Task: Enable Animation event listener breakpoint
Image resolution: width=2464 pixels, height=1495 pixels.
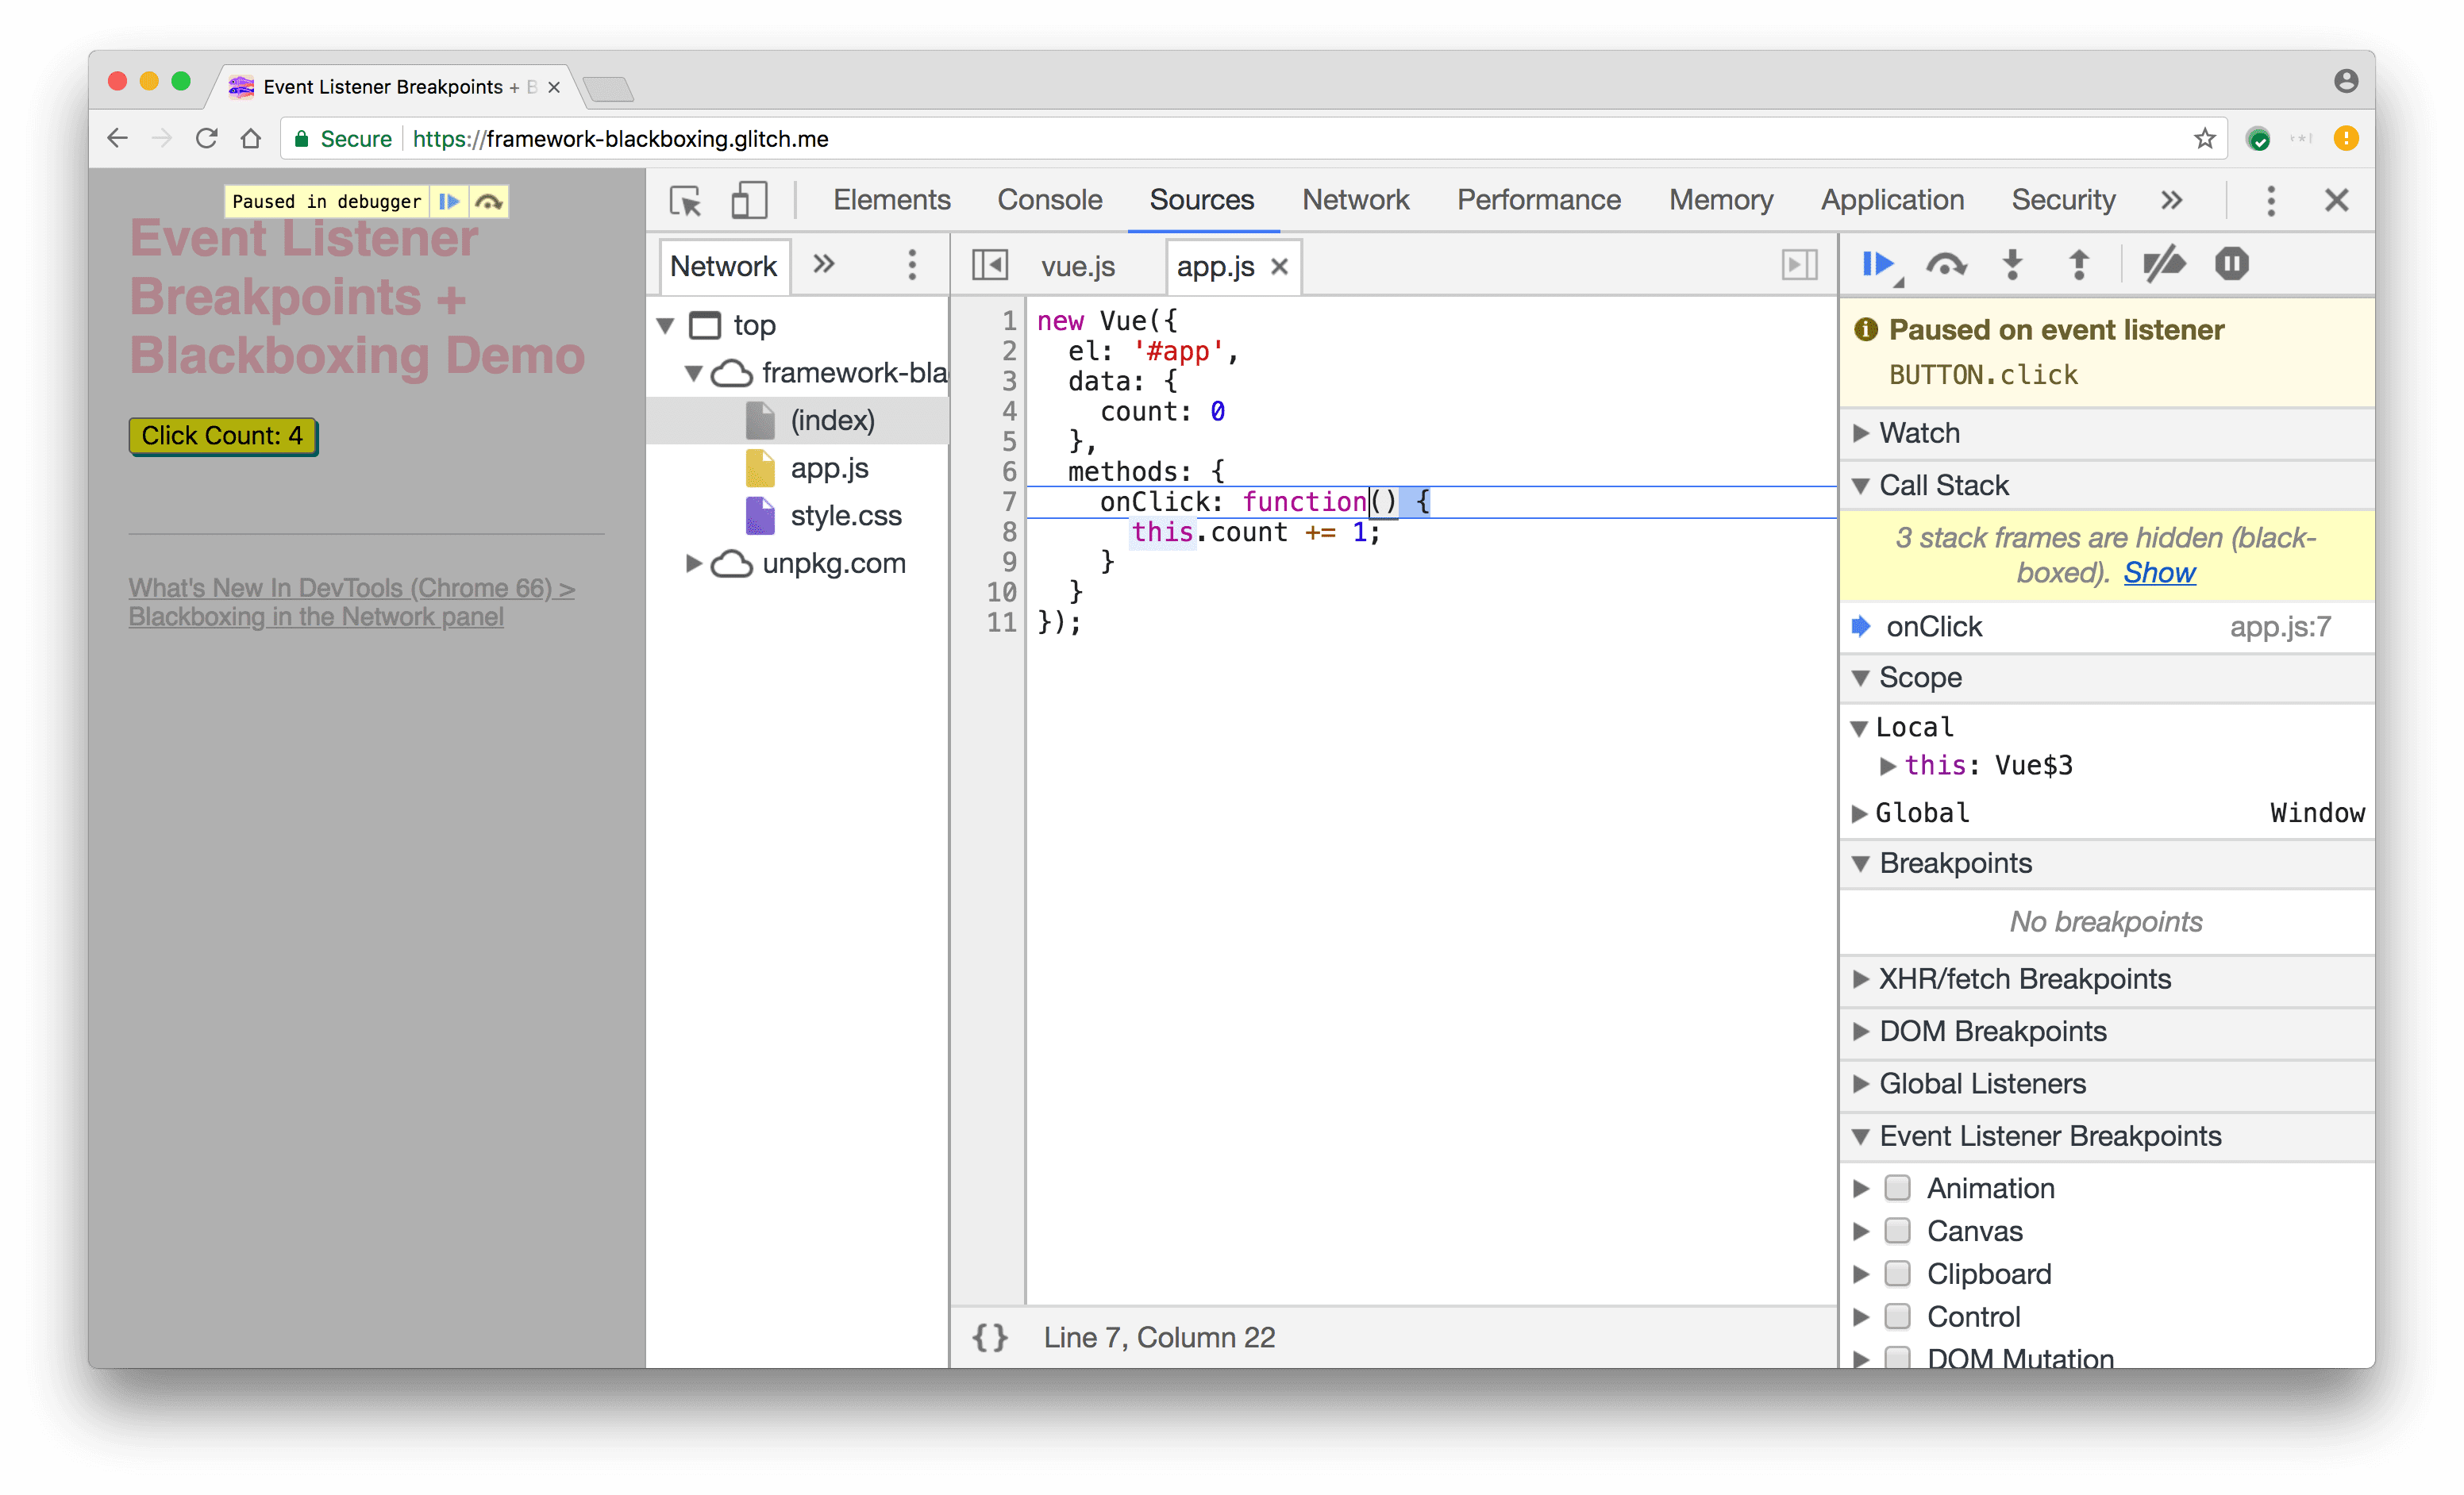Action: coord(1897,1187)
